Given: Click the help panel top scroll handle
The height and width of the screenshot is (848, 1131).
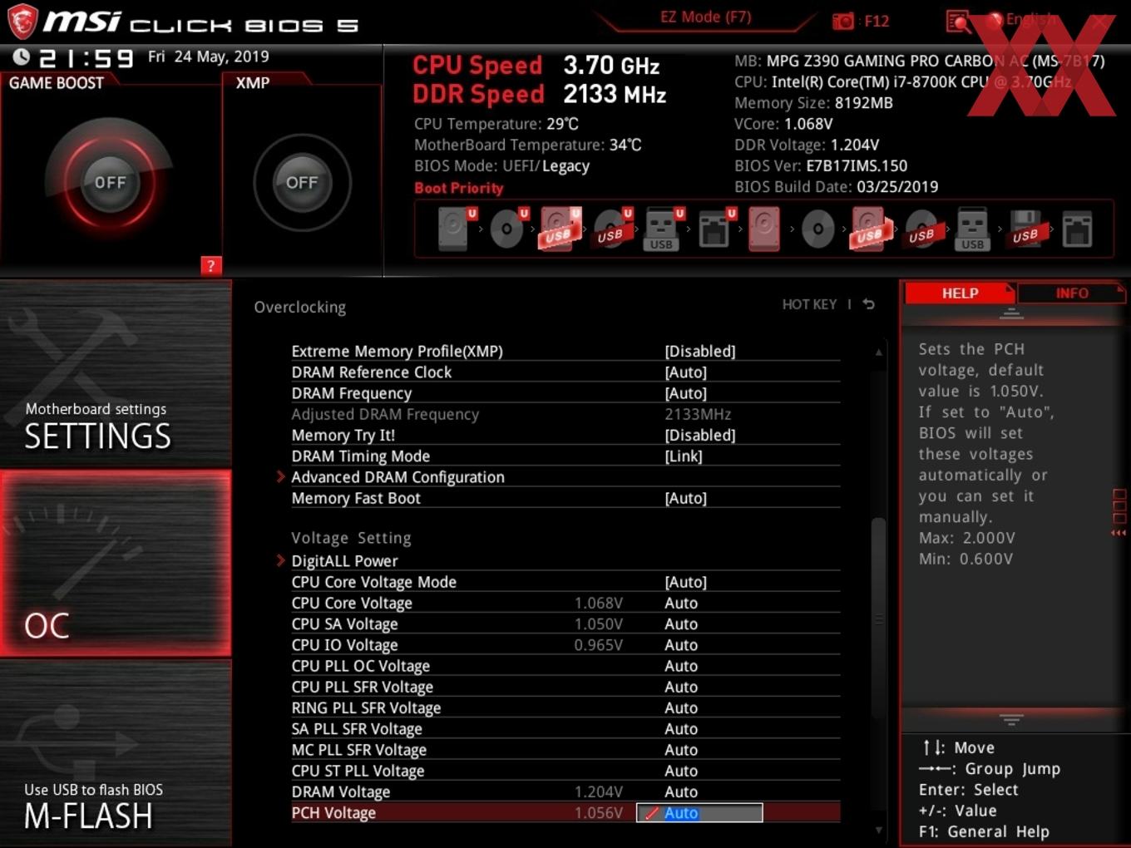Looking at the screenshot, I should pos(1011,313).
